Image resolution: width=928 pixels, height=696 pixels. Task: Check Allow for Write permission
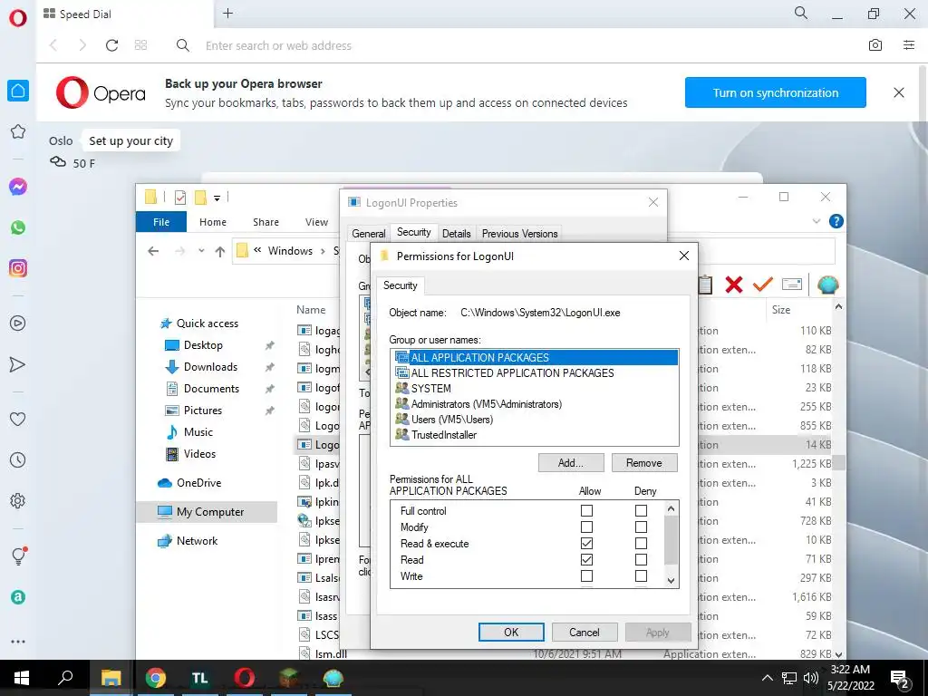[x=586, y=575]
